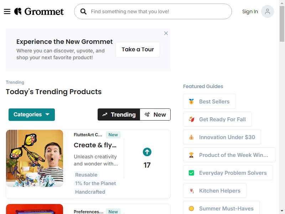This screenshot has width=285, height=214.
Task: Click the Grommet logo
Action: click(39, 11)
